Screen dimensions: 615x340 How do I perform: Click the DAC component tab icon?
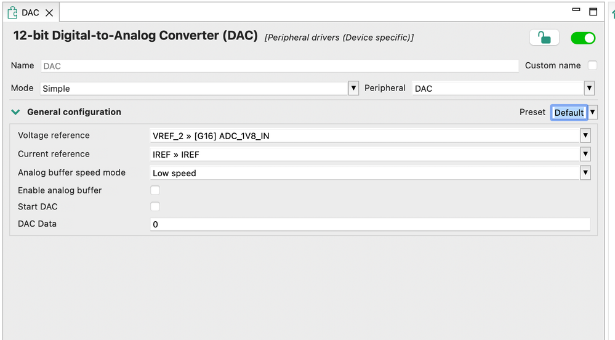tap(12, 12)
